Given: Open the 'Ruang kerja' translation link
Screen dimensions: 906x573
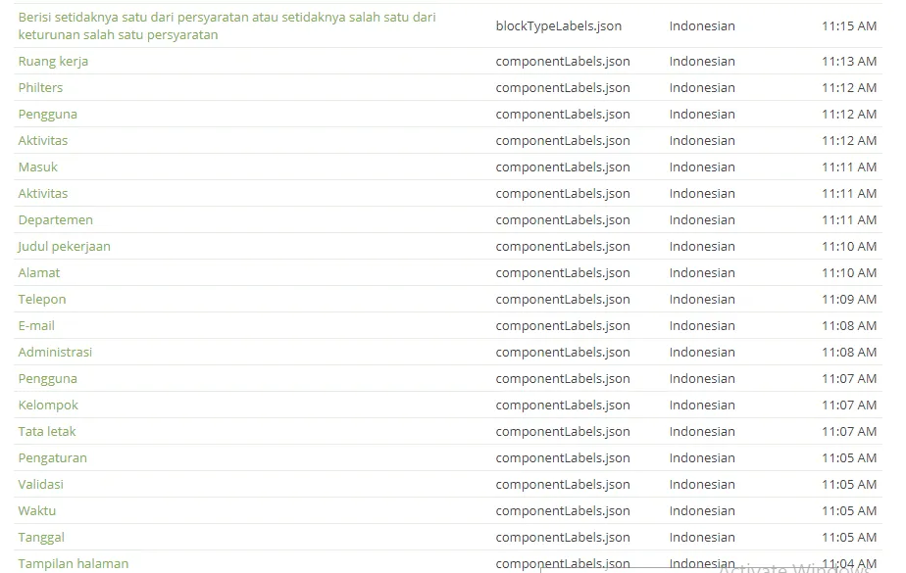Looking at the screenshot, I should pyautogui.click(x=53, y=61).
